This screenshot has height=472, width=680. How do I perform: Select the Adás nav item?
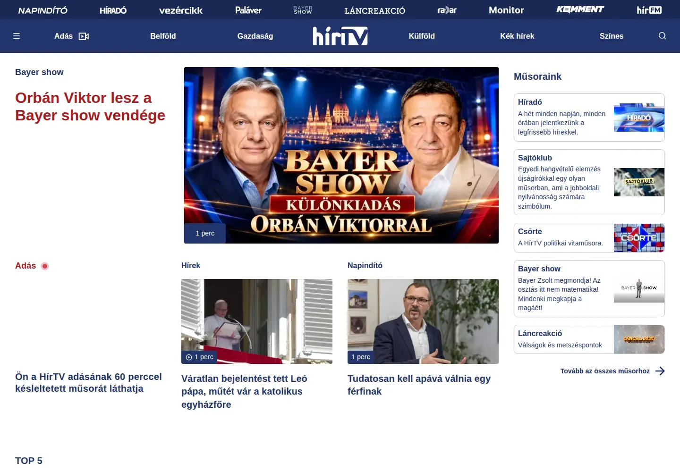pos(63,36)
